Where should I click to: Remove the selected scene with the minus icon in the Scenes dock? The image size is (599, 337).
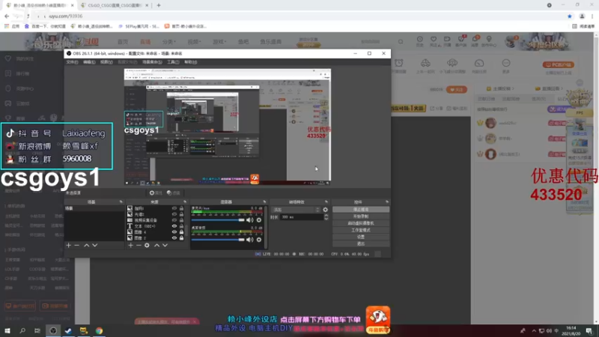pos(77,246)
